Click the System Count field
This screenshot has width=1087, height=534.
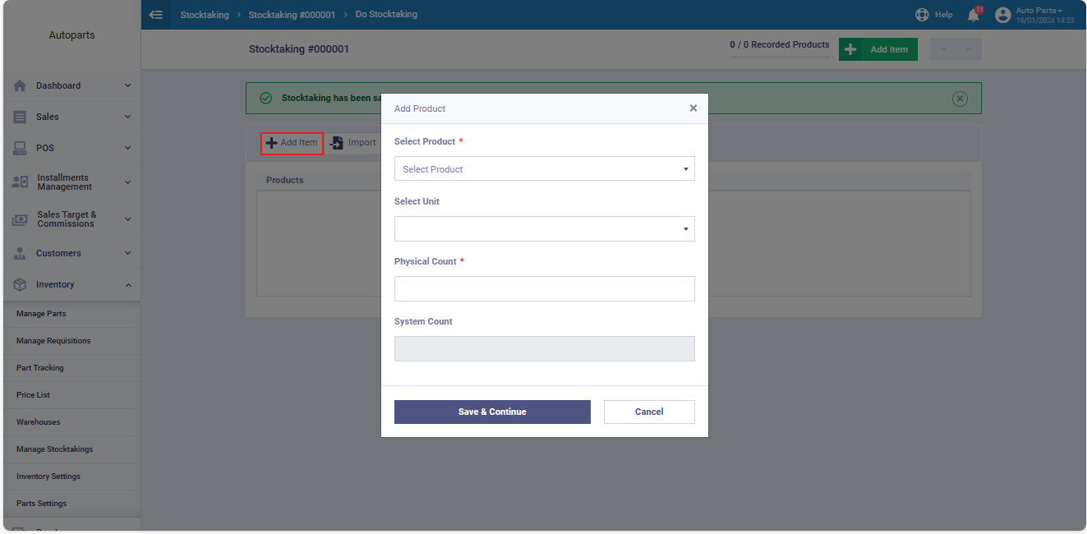pyautogui.click(x=545, y=349)
